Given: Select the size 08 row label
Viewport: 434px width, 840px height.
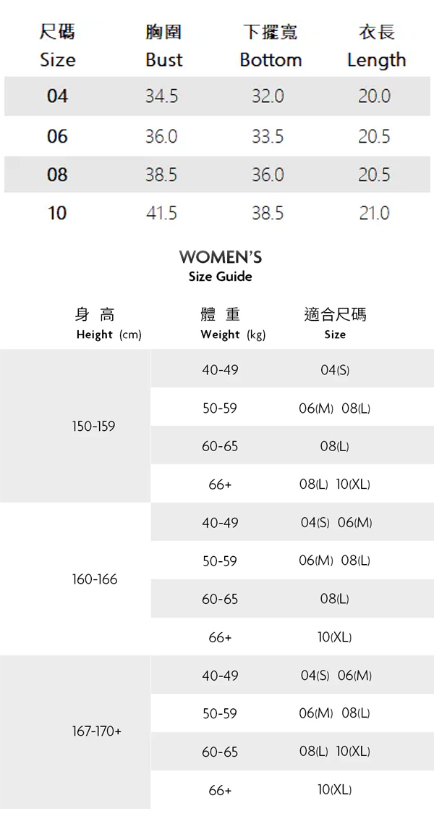Looking at the screenshot, I should (x=57, y=175).
